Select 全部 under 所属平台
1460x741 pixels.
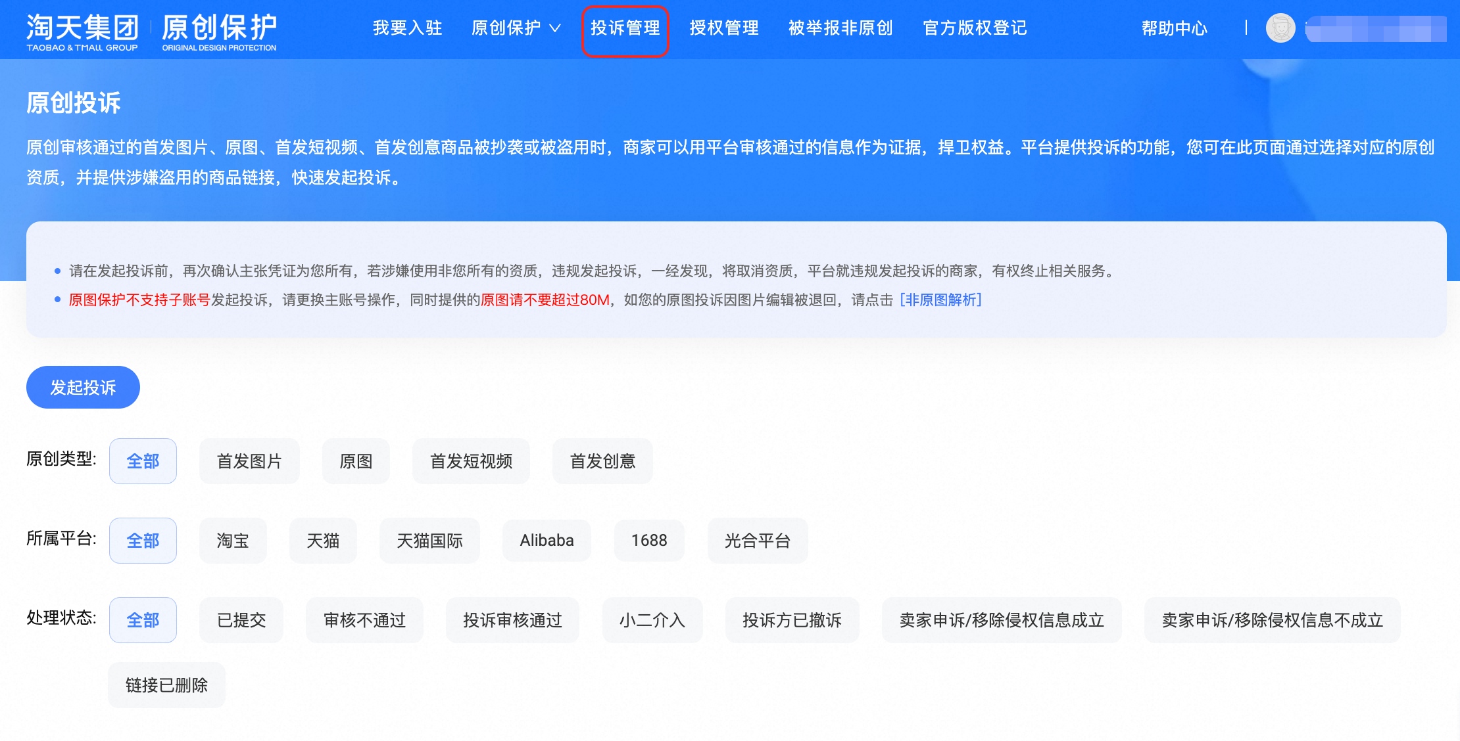pos(143,541)
